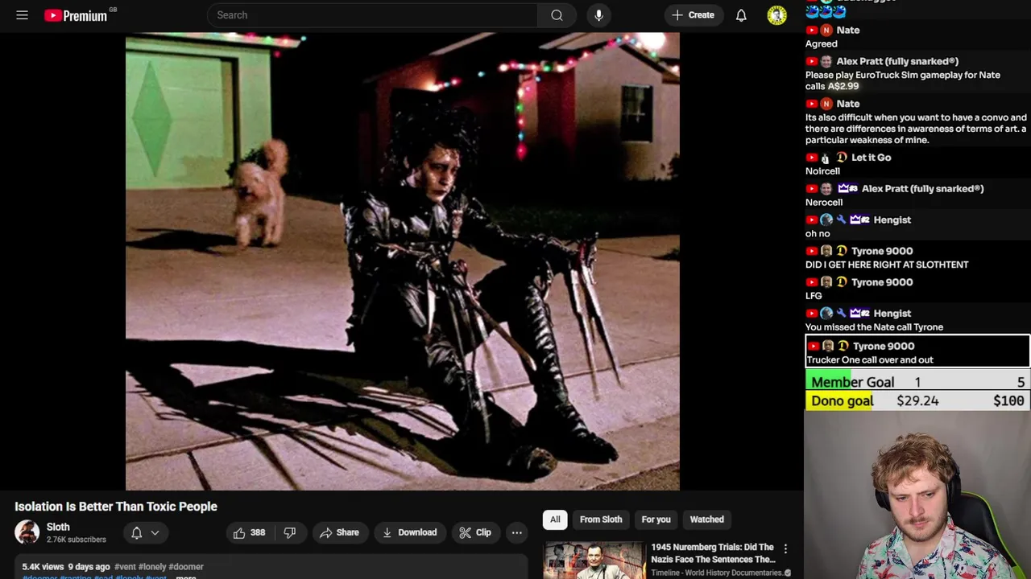Select the From Sloth filter chip
The height and width of the screenshot is (579, 1031).
point(601,519)
